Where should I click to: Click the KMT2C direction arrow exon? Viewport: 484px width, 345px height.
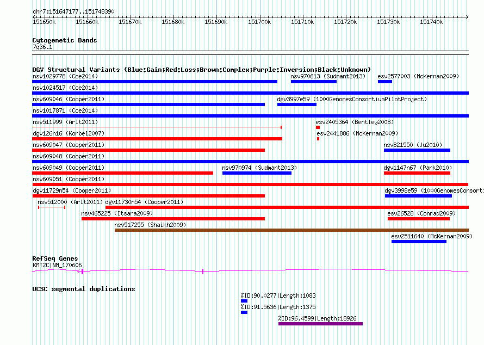pos(80,272)
